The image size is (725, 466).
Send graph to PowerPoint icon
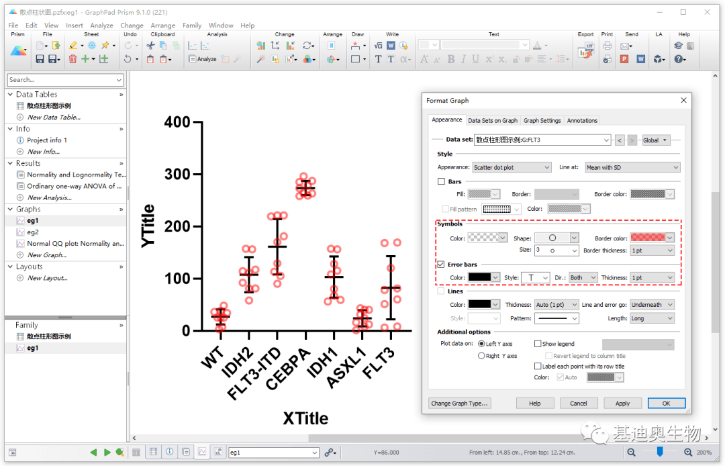624,59
